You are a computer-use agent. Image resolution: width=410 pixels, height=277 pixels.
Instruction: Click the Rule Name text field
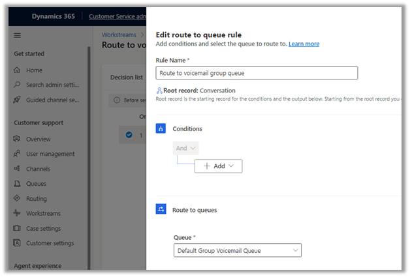256,73
